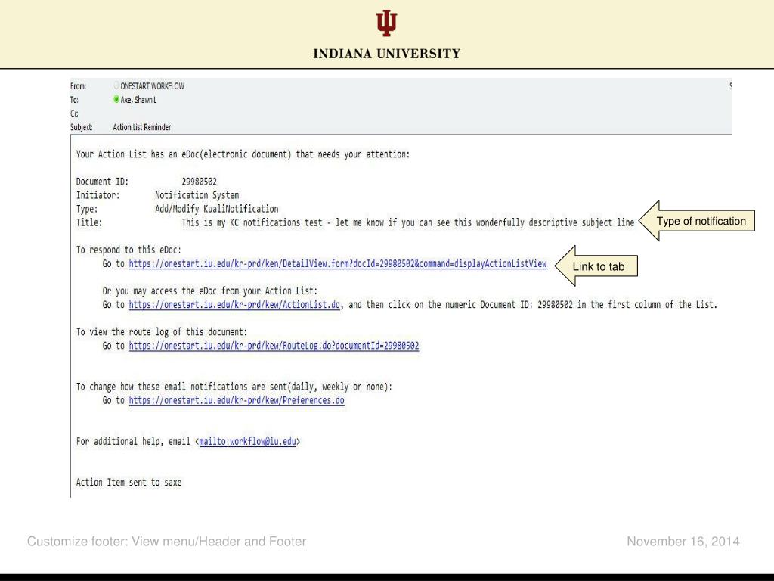Click the mailto:workflow@iu.edu link
774x581 pixels.
click(247, 442)
